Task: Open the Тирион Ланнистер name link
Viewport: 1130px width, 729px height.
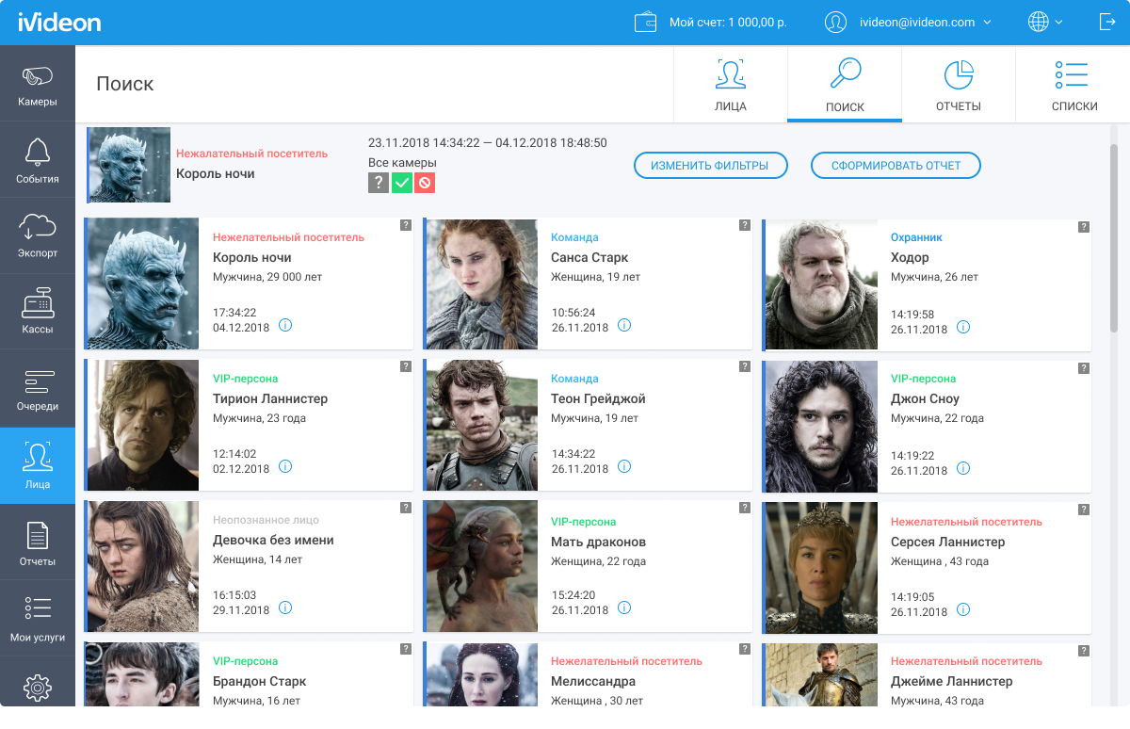Action: tap(270, 398)
